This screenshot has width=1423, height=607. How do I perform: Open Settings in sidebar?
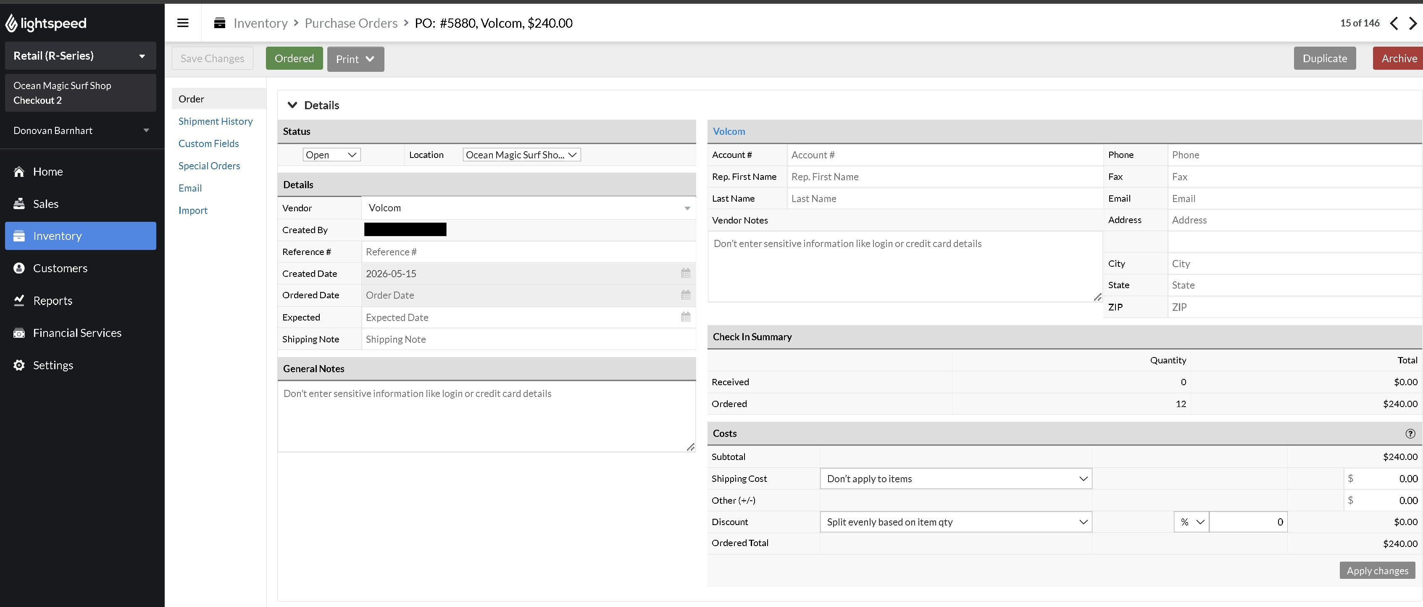pos(81,365)
